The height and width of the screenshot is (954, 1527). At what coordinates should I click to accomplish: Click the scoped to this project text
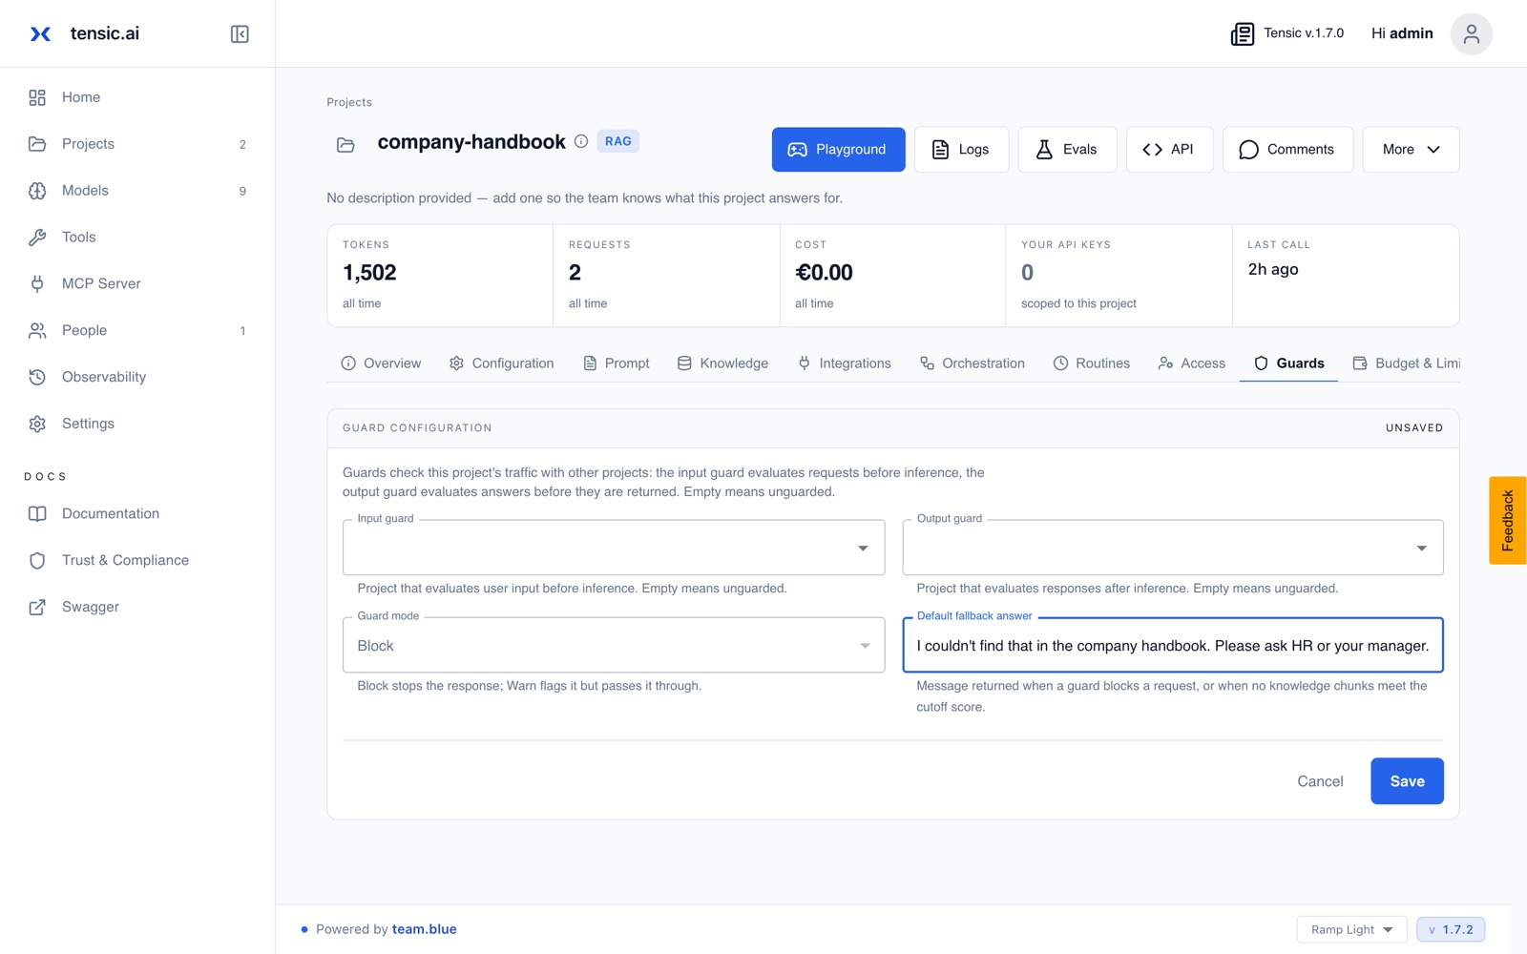coord(1078,303)
